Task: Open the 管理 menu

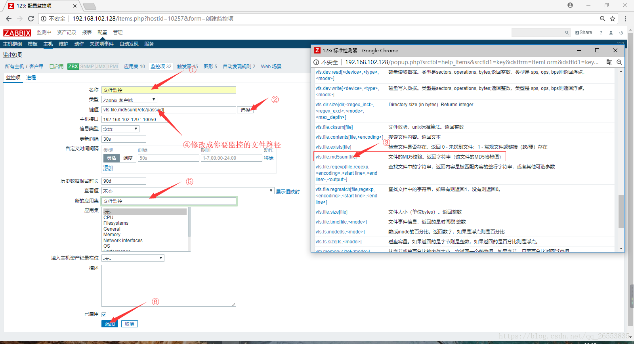Action: tap(118, 32)
